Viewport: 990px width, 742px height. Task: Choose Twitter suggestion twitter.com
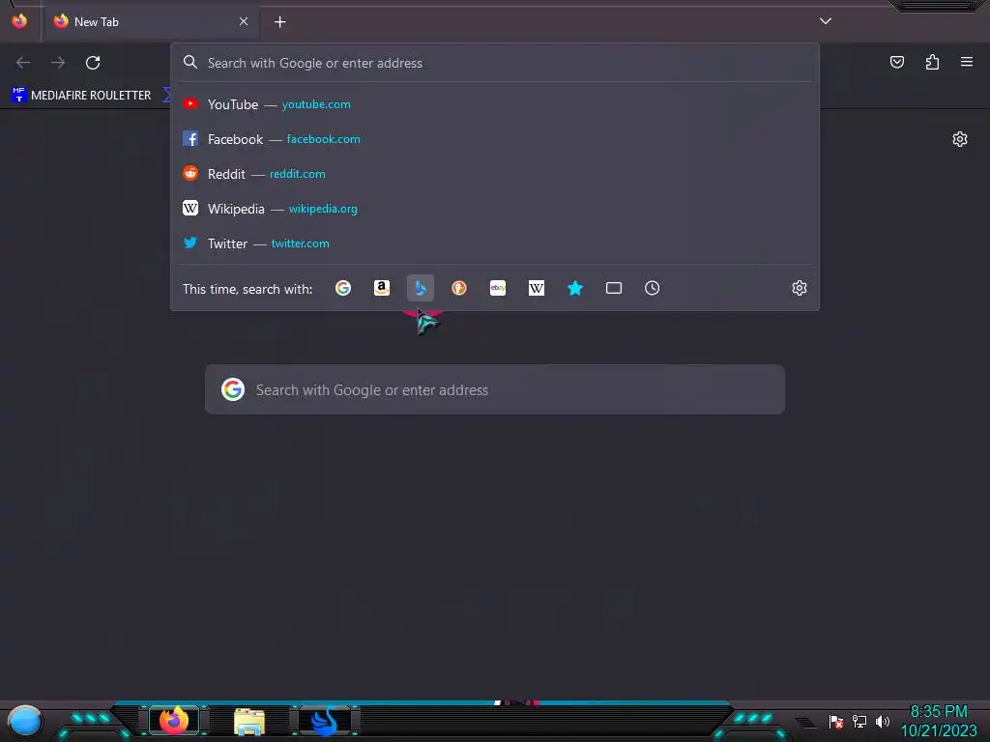tap(495, 243)
